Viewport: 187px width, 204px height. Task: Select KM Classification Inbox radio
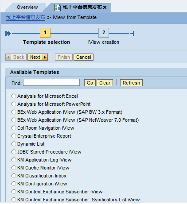click(14, 176)
